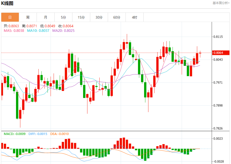Click the MA10: 0.8037 label
The height and width of the screenshot is (164, 231).
coord(38,31)
